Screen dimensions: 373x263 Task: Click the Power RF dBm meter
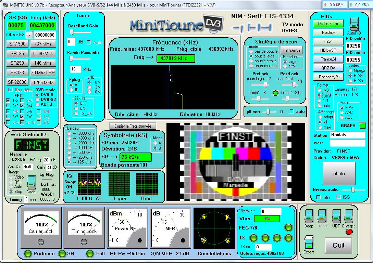[x=127, y=228]
